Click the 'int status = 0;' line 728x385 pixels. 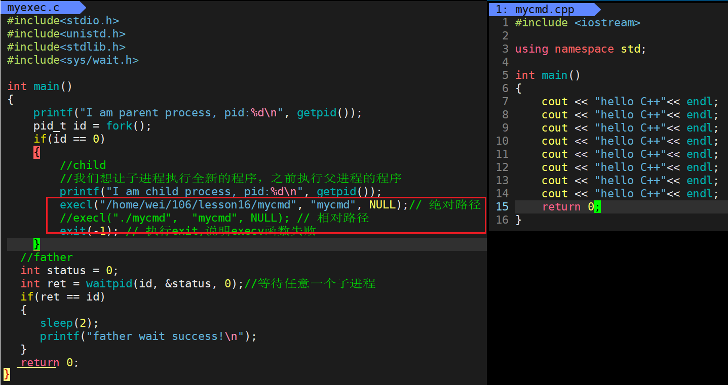coord(69,271)
